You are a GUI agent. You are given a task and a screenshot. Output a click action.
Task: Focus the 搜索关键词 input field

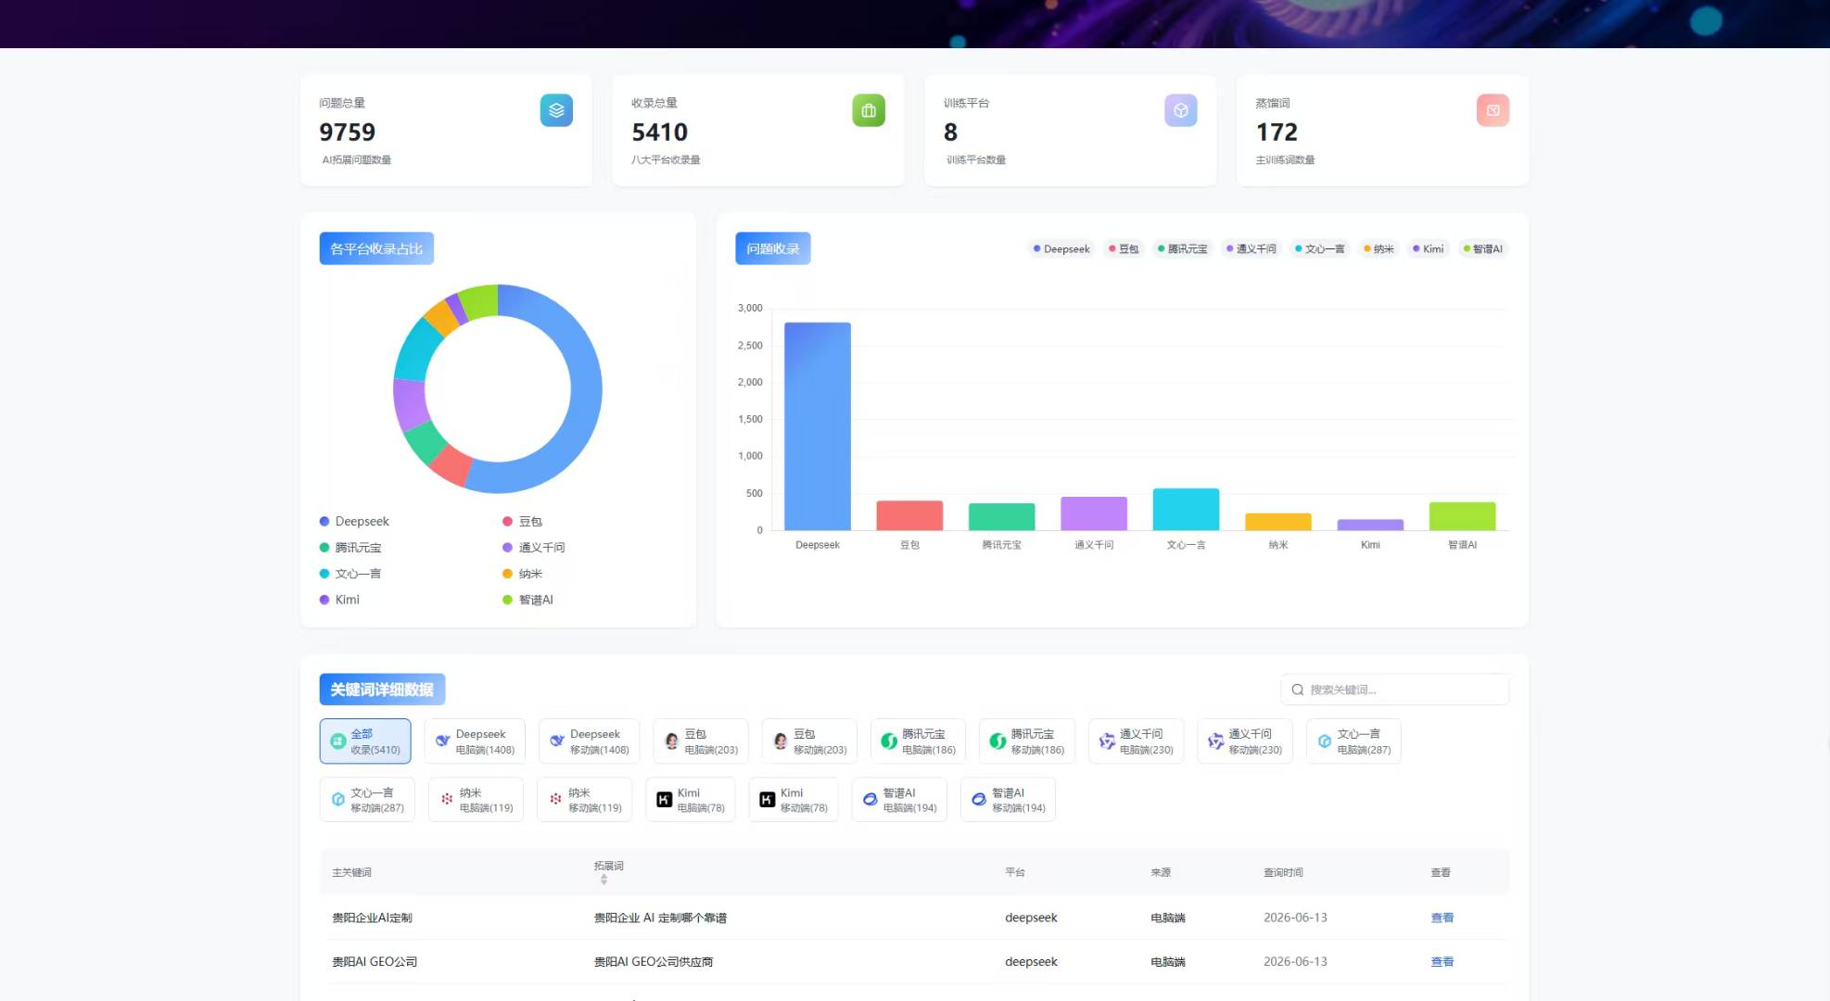[1395, 690]
